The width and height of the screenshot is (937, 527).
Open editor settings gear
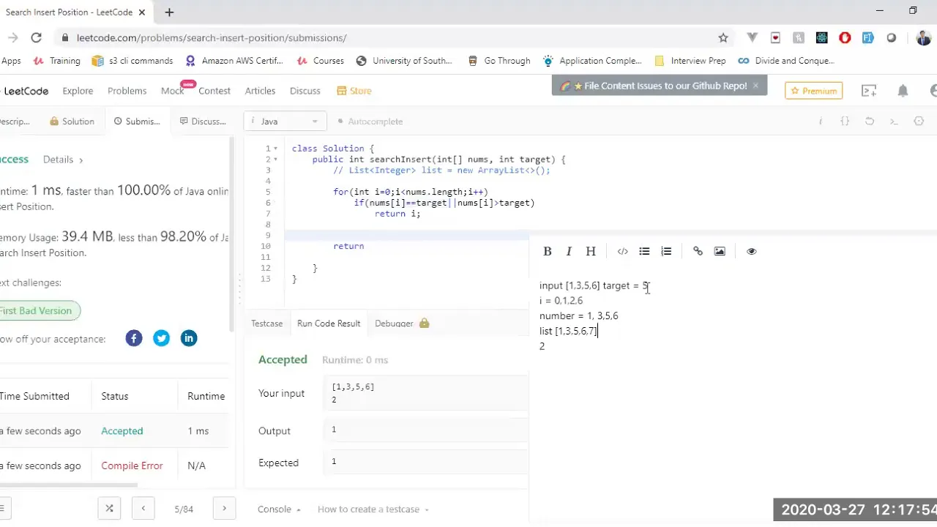pos(919,122)
